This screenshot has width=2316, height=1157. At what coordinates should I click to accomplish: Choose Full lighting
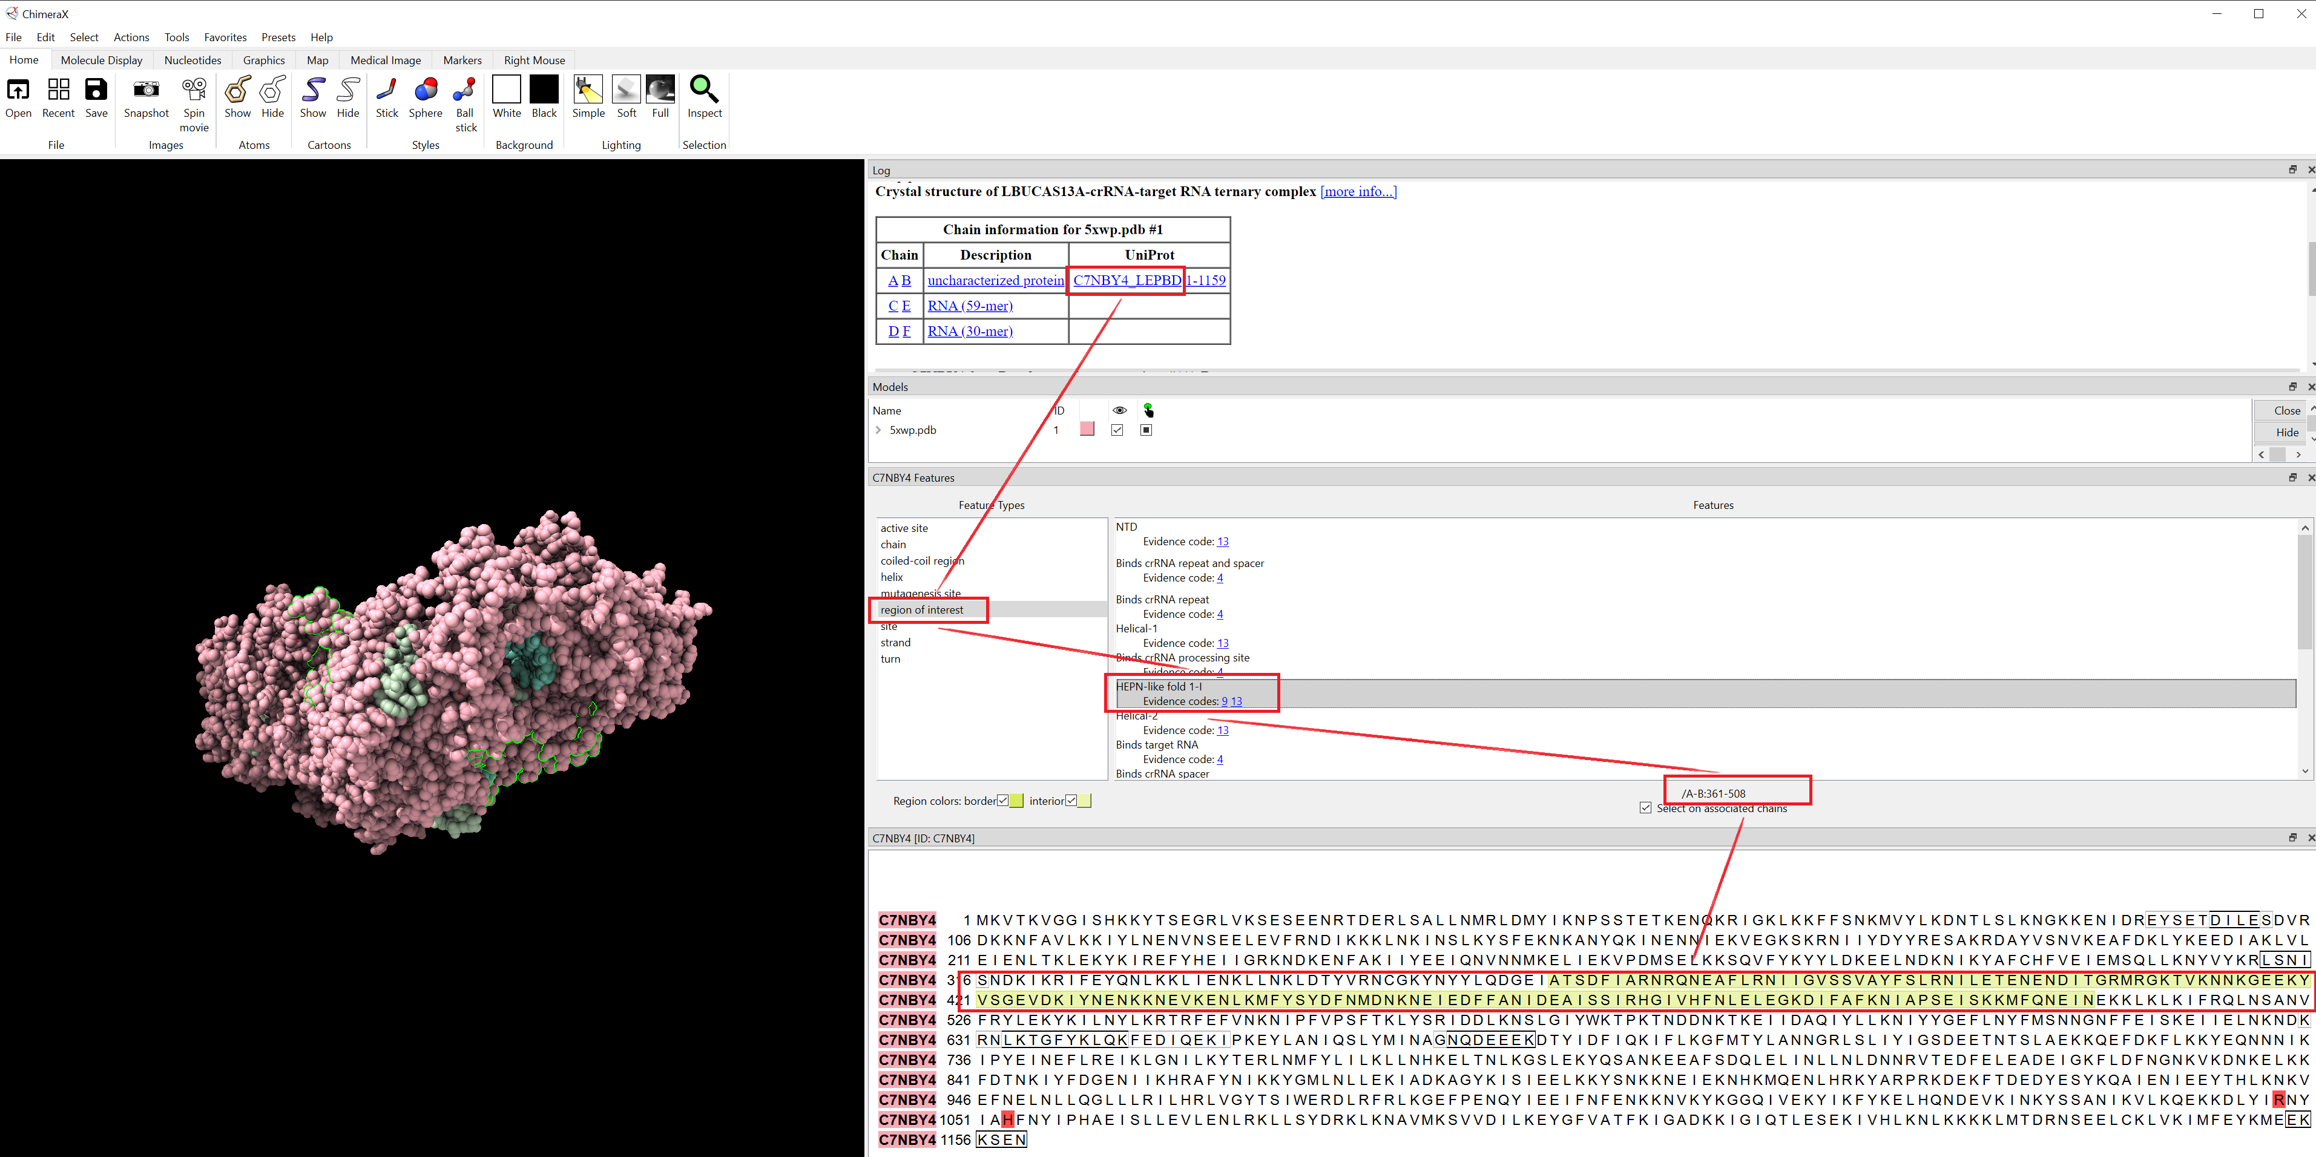pyautogui.click(x=660, y=89)
